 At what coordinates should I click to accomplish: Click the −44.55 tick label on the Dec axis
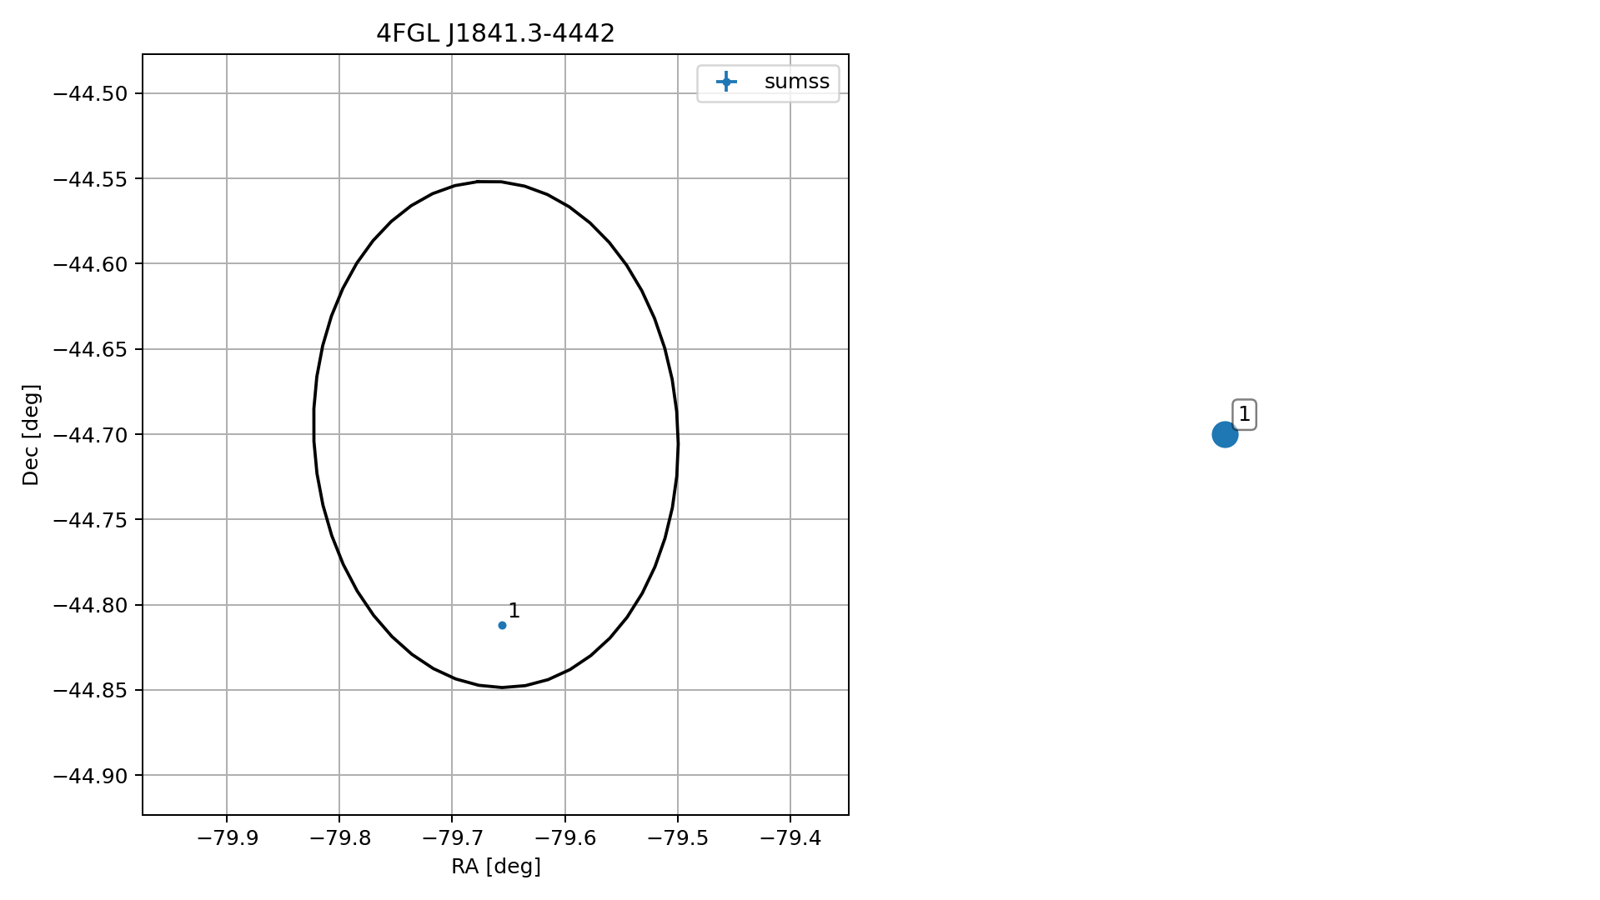point(90,179)
